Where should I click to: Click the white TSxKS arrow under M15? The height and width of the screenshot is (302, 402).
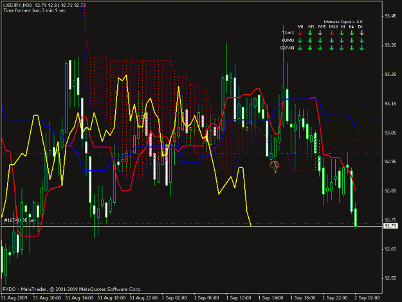pyautogui.click(x=320, y=33)
